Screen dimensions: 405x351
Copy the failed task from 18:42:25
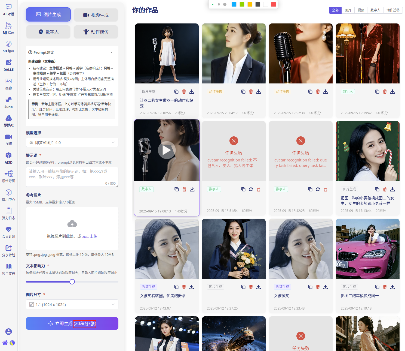click(x=310, y=189)
